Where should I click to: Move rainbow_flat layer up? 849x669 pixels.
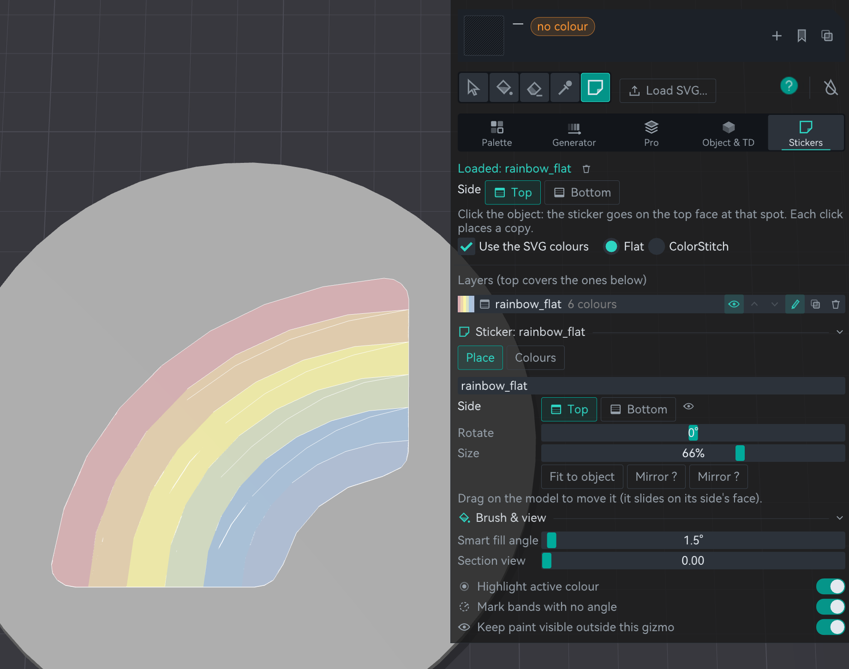(x=754, y=305)
